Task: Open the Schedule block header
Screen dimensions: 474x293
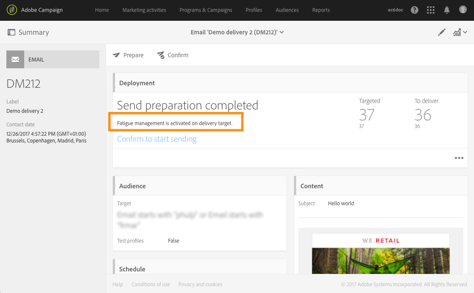Action: [x=199, y=267]
